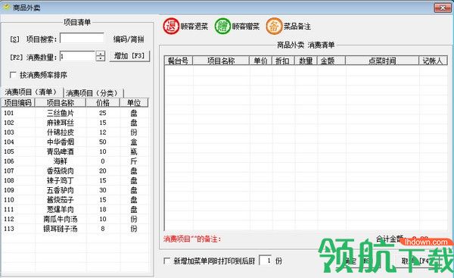454x278 pixels.
Task: Click the red 退 customer return dish icon
Action: (x=171, y=27)
